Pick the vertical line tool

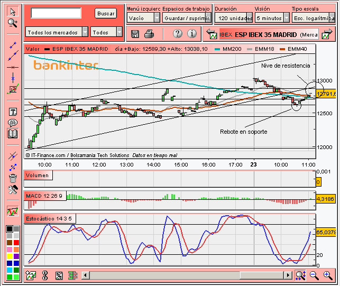[13, 77]
